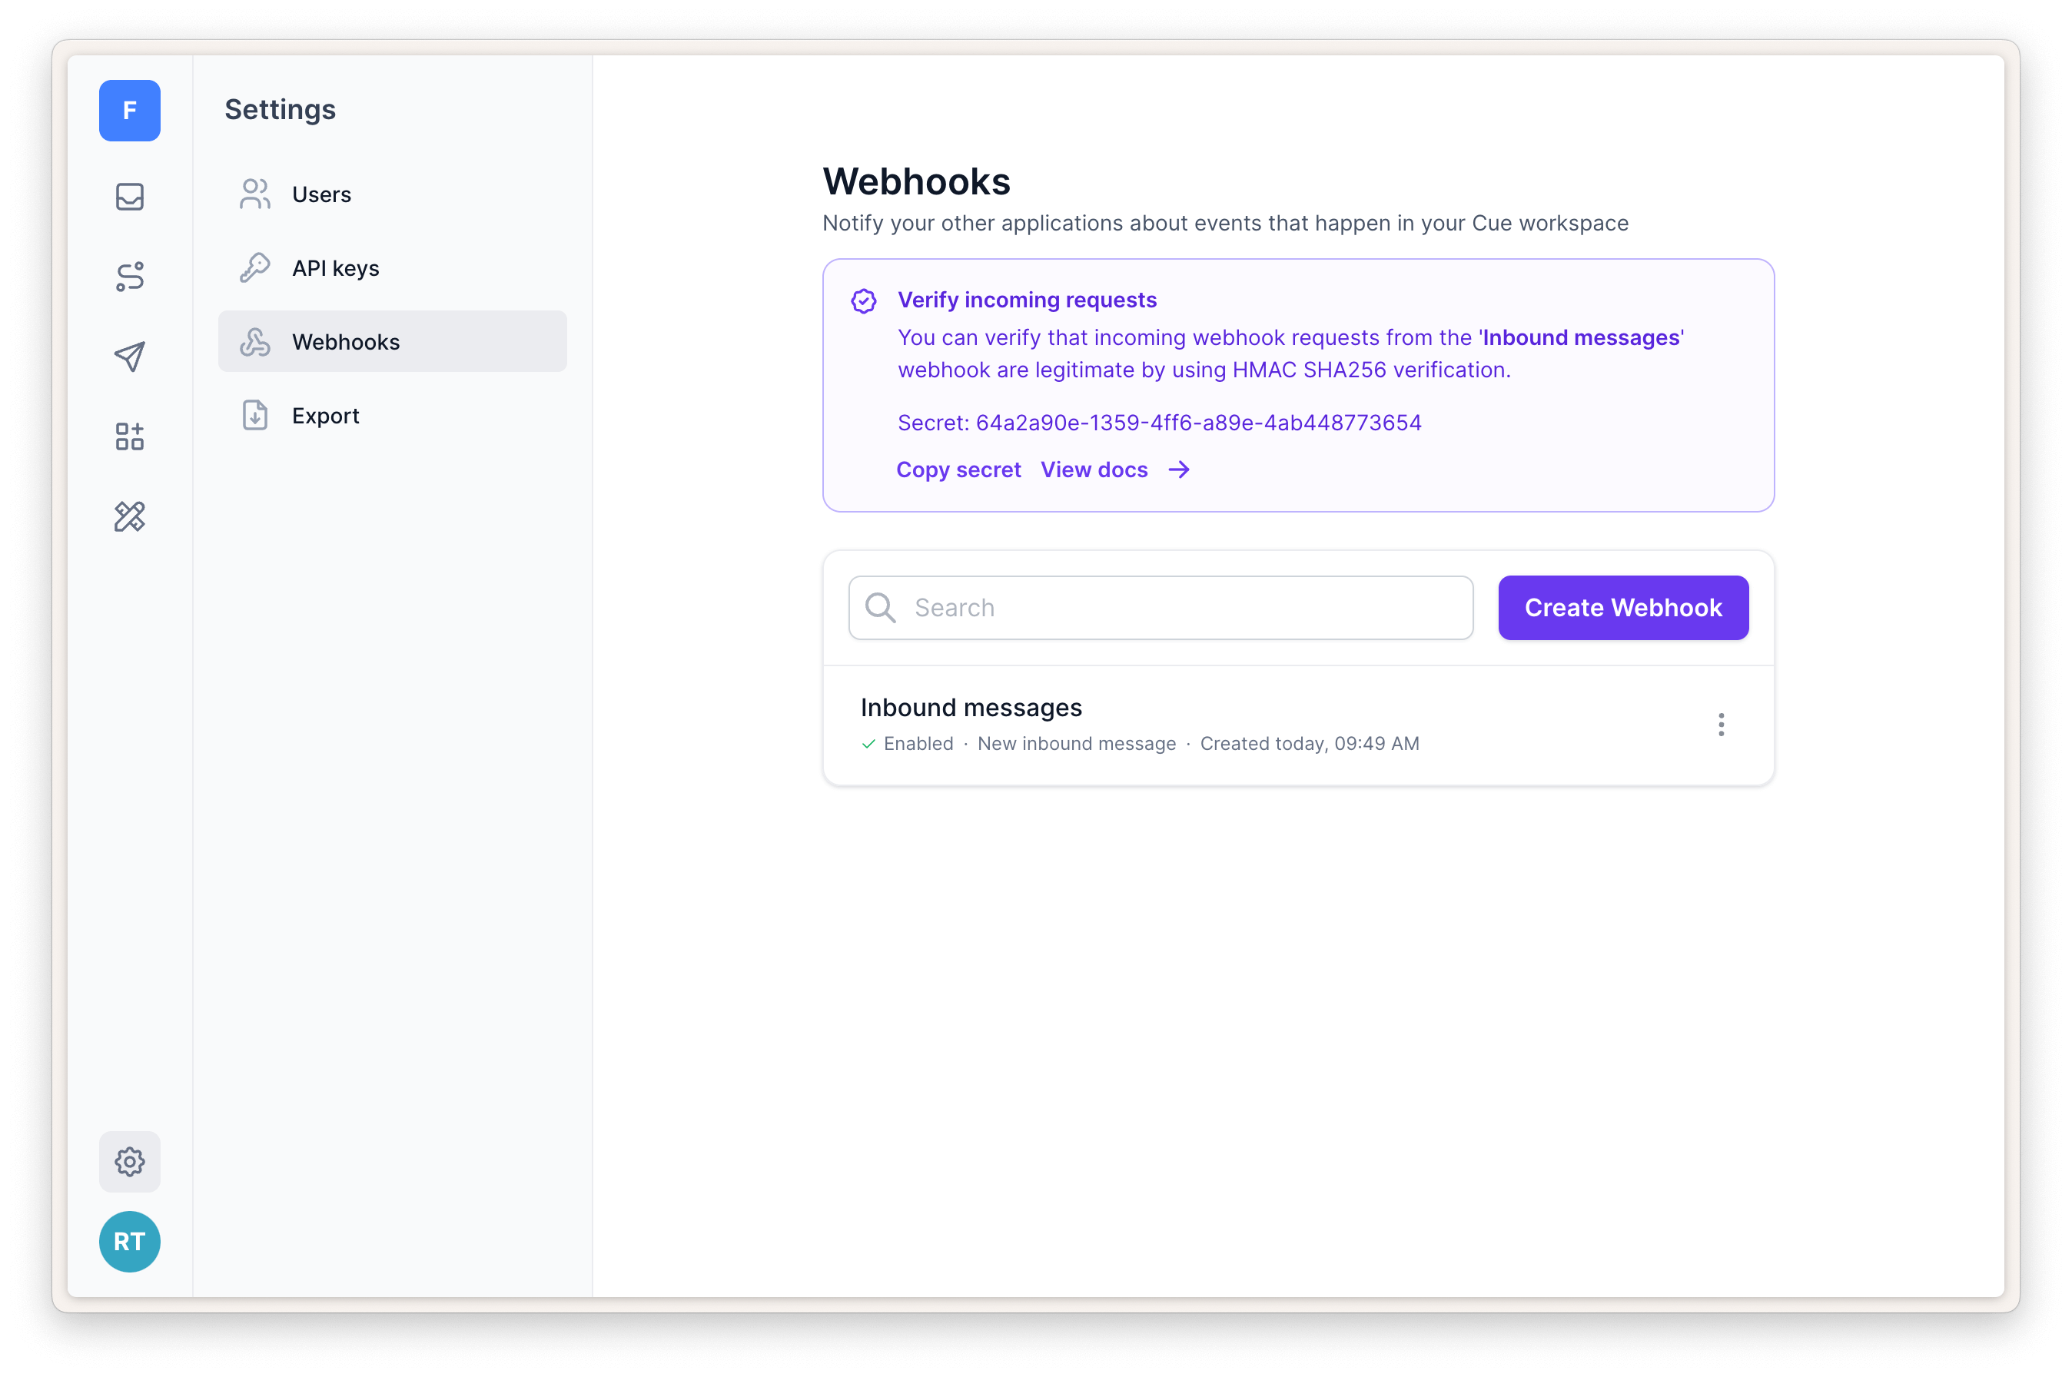
Task: Open the apps grid-plus icon
Action: 129,436
